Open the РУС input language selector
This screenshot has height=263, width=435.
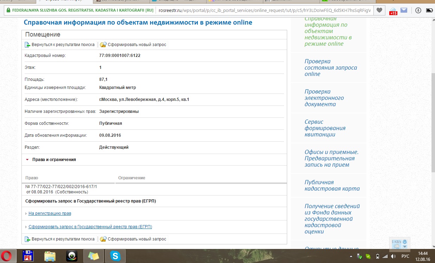click(405, 256)
